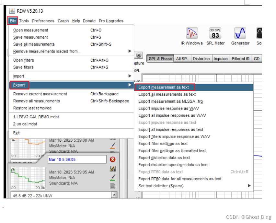Open the signal Generator
Image resolution: width=276 pixels, height=223 pixels.
240,36
